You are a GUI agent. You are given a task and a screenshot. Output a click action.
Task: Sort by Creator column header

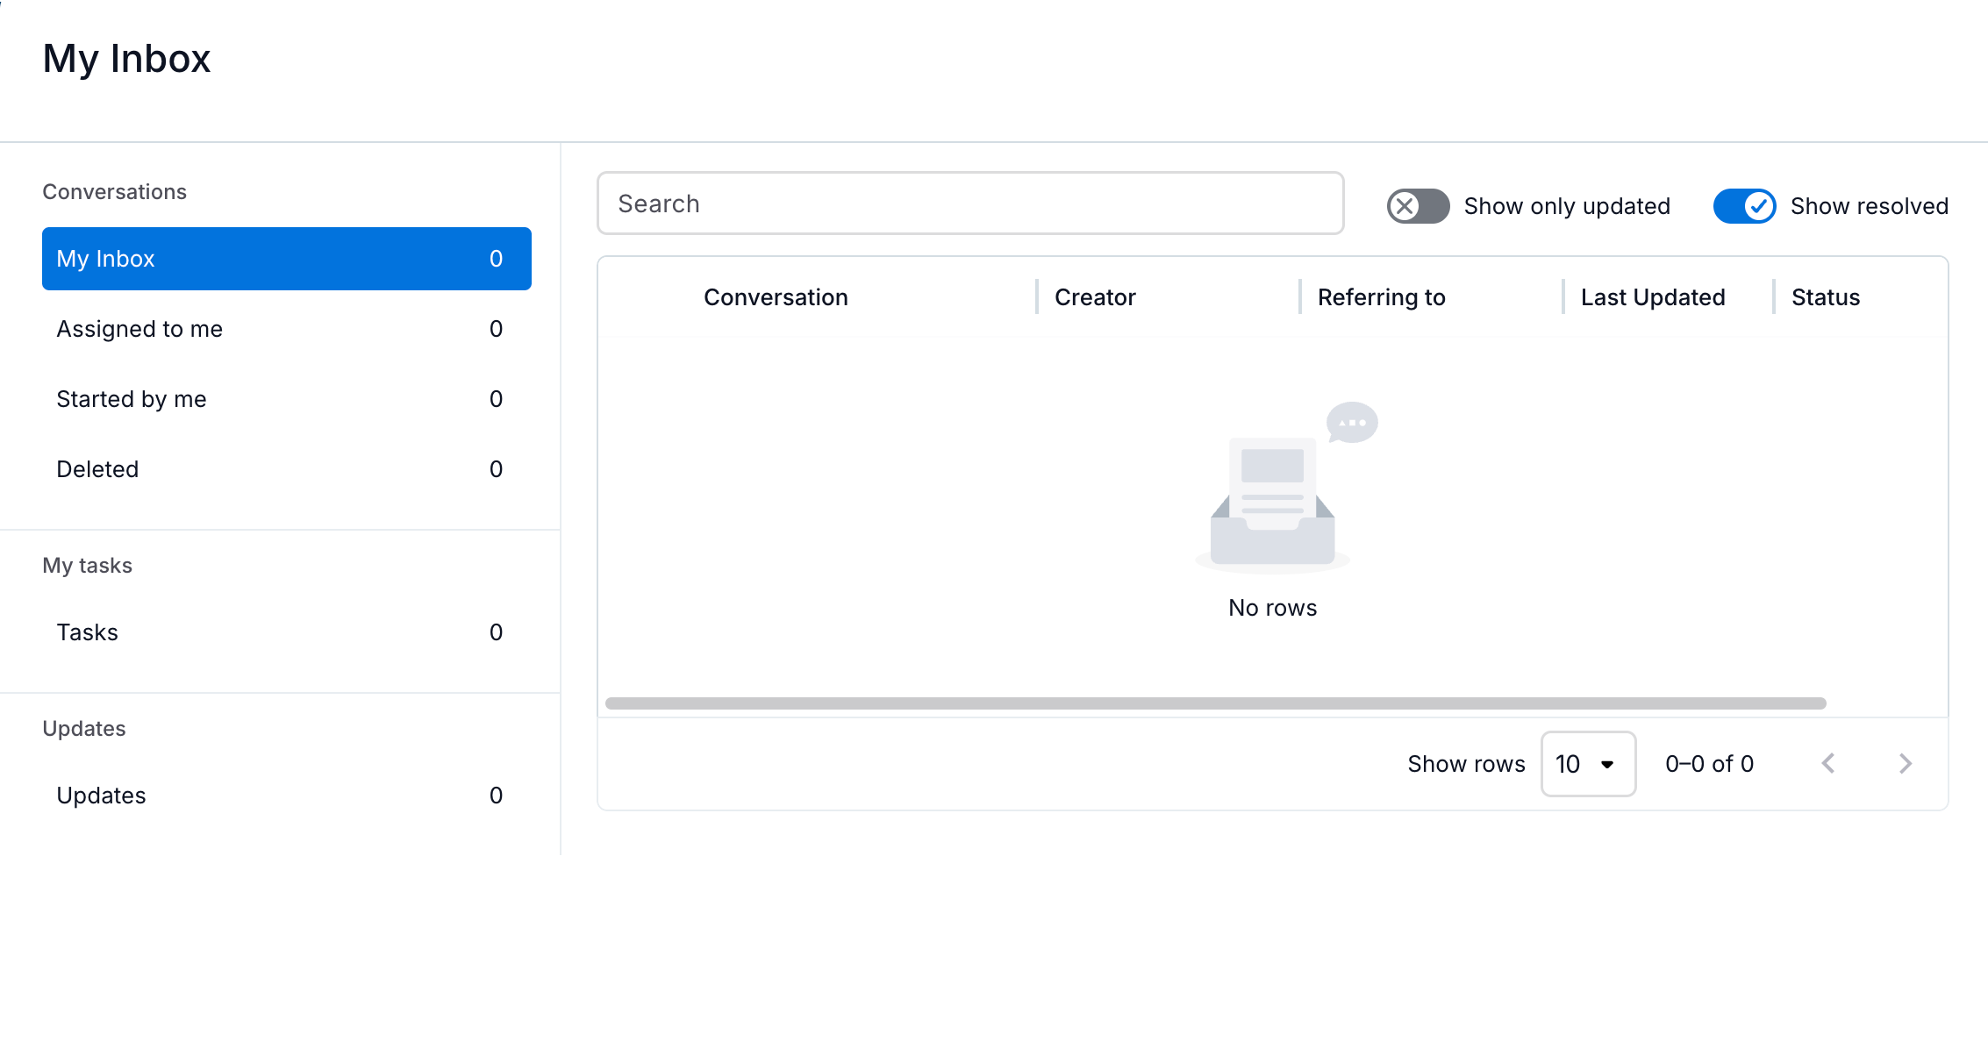tap(1095, 297)
